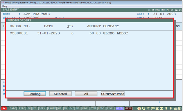
Task: Click the up arrow icon
Action: pos(166,108)
